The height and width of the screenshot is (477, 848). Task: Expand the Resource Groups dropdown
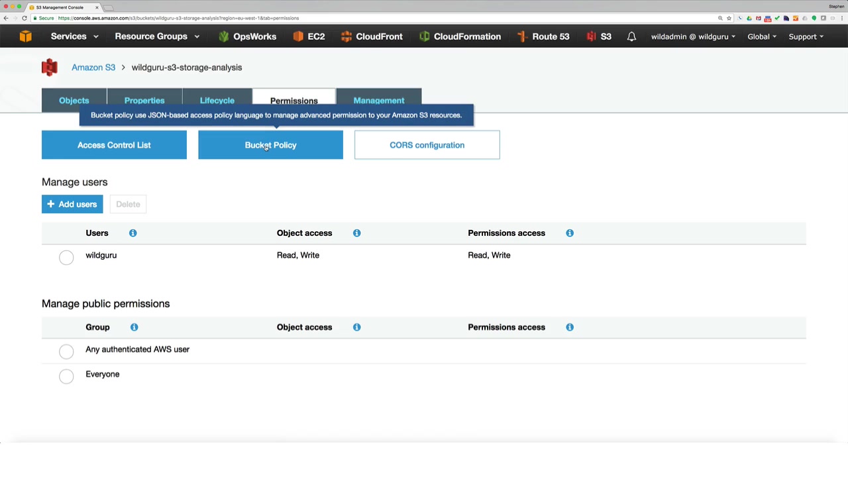point(158,36)
